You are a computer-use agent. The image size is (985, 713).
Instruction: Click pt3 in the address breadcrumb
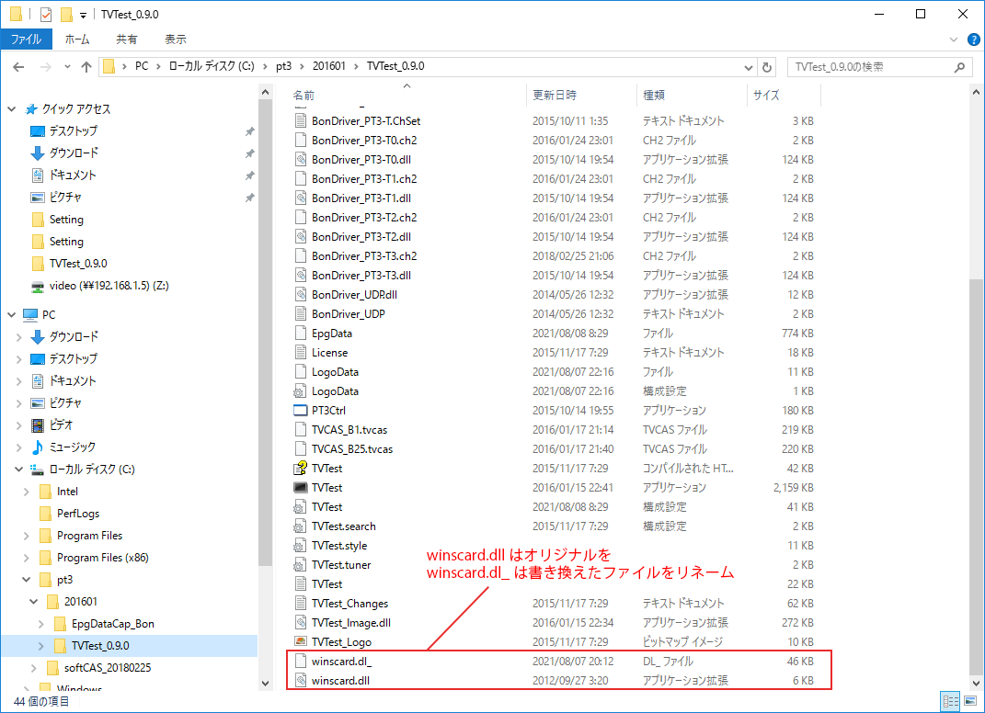pyautogui.click(x=283, y=66)
